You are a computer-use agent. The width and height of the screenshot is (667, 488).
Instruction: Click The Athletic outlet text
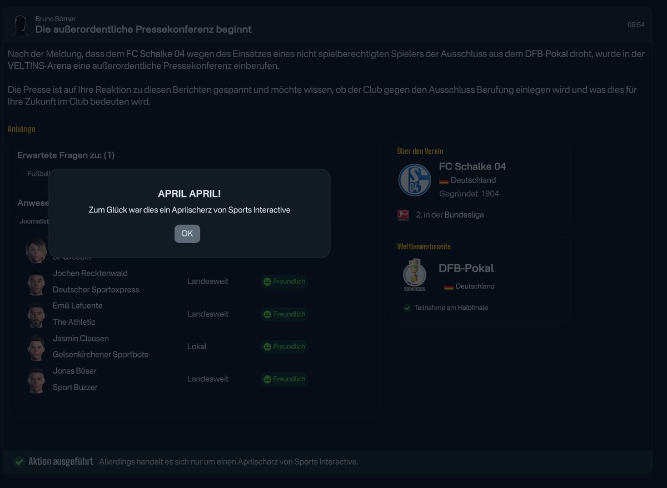coord(74,322)
